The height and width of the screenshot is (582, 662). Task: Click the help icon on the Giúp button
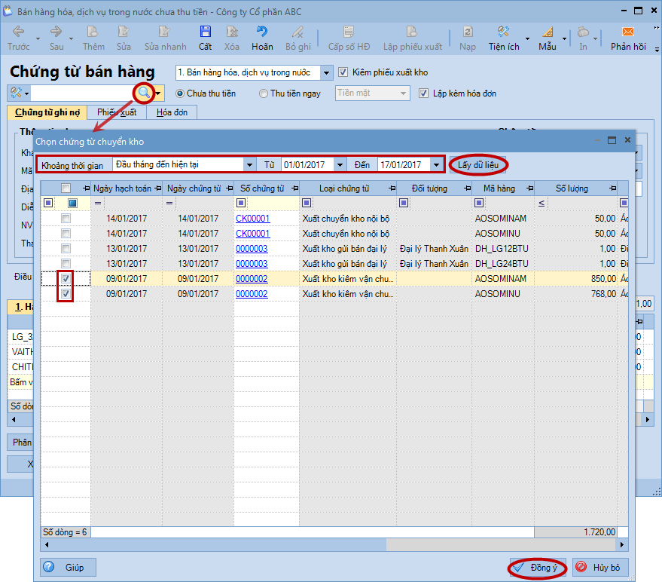point(49,567)
